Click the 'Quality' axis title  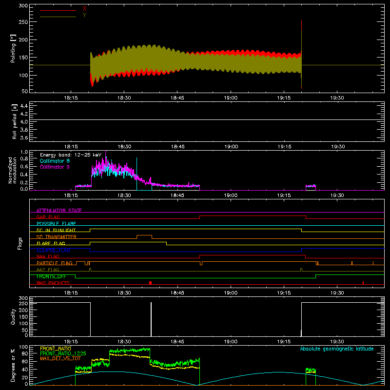click(13, 316)
